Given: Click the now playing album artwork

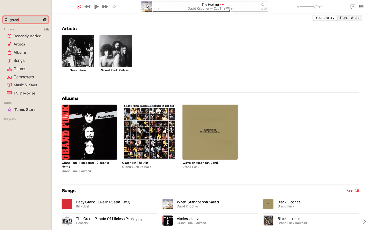Looking at the screenshot, I should point(147,7).
